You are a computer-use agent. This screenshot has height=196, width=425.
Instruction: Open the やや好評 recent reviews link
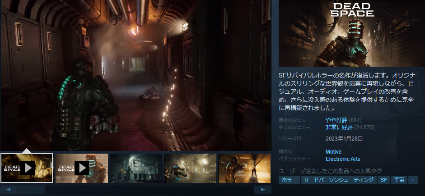click(336, 120)
